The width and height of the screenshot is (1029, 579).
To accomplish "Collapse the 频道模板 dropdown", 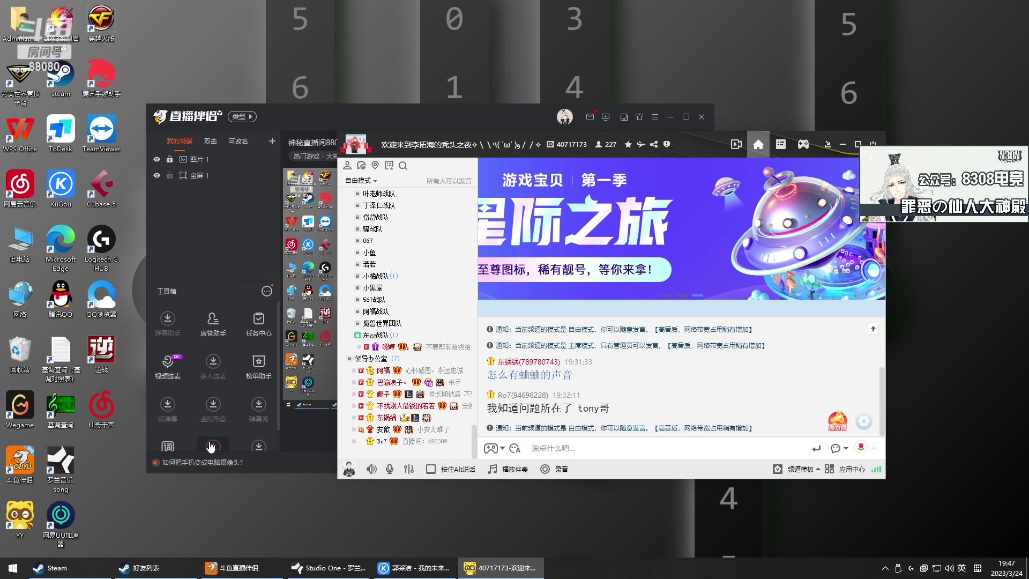I will click(x=798, y=469).
